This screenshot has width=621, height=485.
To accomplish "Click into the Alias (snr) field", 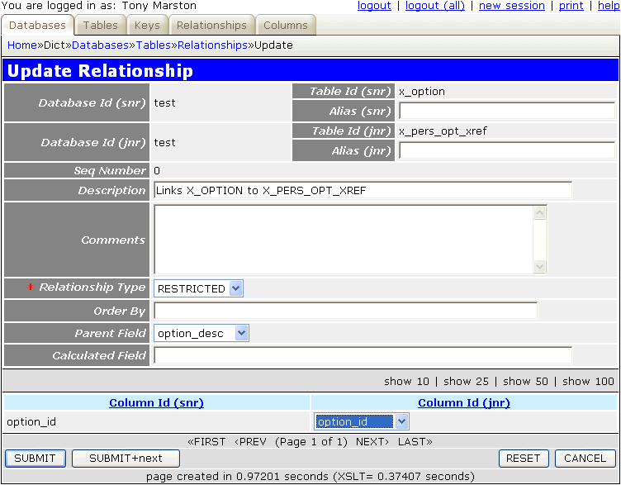I will coord(509,112).
